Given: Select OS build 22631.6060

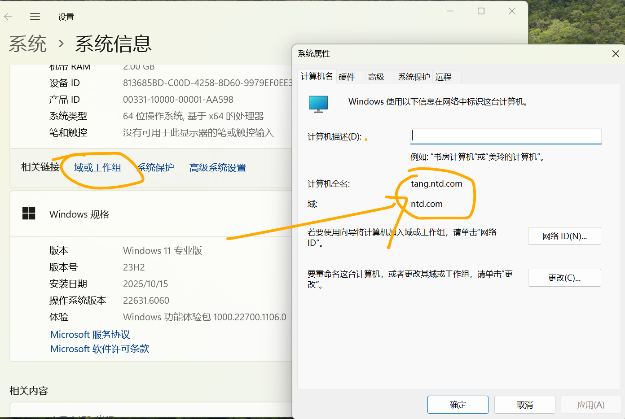Looking at the screenshot, I should [146, 301].
